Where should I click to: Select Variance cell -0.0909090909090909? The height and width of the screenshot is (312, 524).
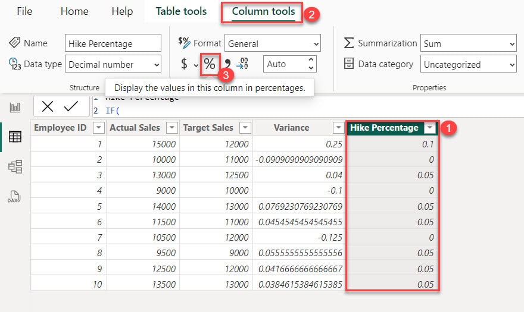300,159
